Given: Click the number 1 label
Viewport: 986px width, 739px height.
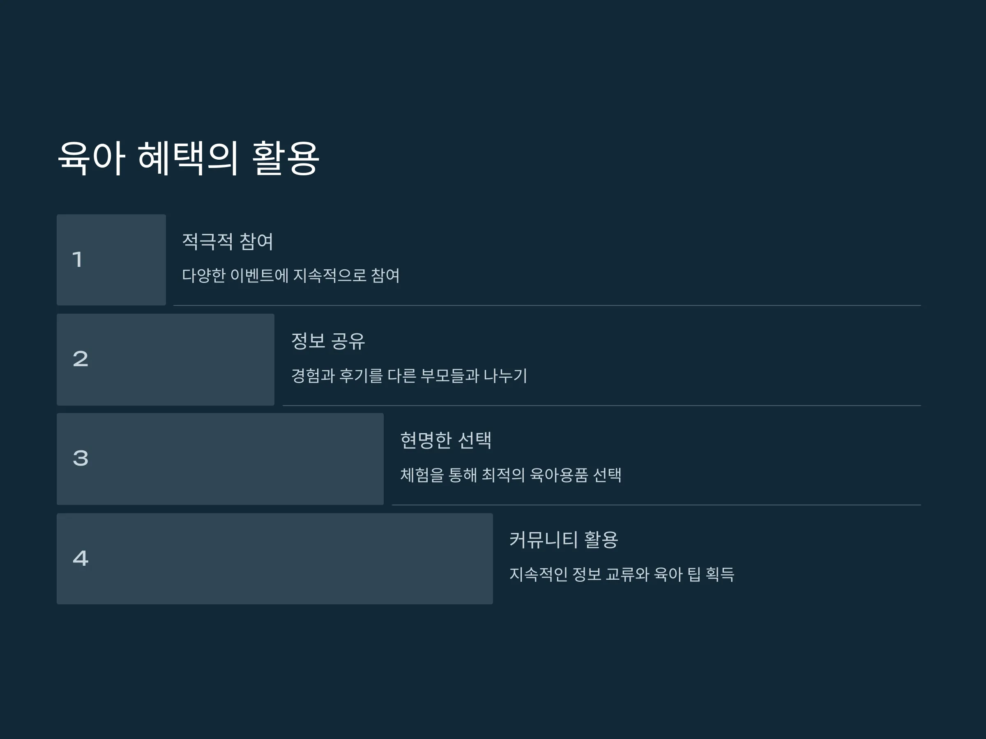Looking at the screenshot, I should coord(78,260).
